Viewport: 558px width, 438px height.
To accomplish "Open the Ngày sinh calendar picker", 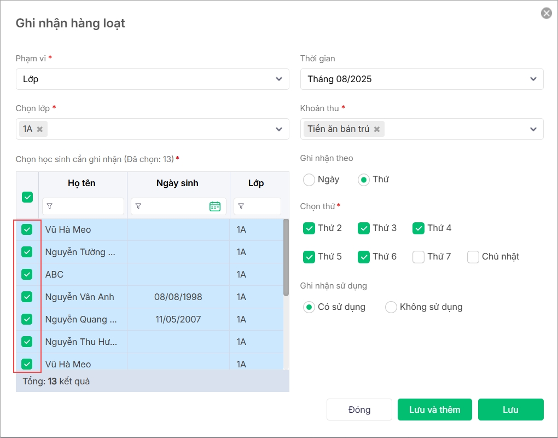I will (215, 206).
